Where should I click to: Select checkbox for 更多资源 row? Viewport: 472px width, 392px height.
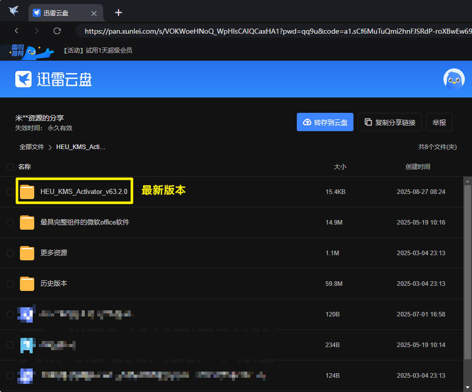tap(10, 253)
